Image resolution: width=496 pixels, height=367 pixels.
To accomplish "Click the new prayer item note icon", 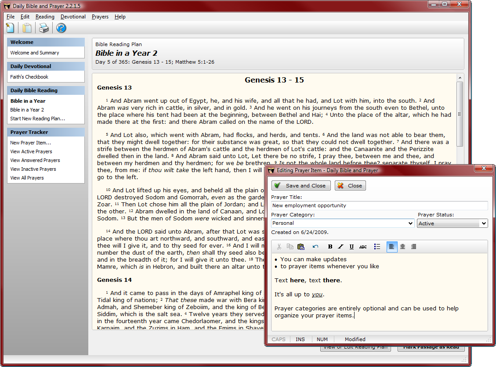I will click(x=10, y=28).
